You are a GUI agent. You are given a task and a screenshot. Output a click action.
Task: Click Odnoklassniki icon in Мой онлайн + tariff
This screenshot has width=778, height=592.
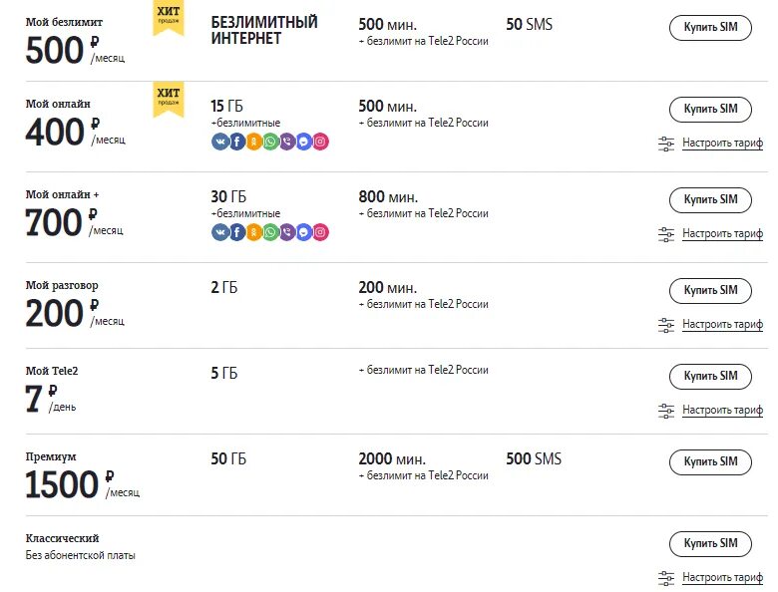point(253,232)
